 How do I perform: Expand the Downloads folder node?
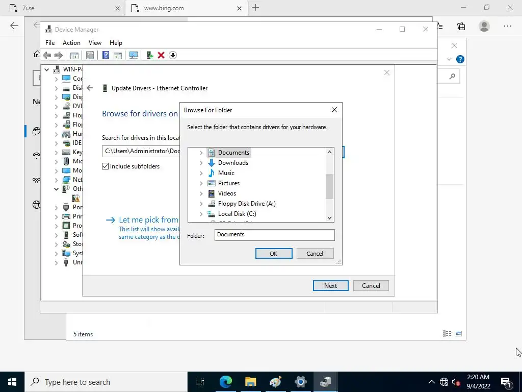[201, 163]
